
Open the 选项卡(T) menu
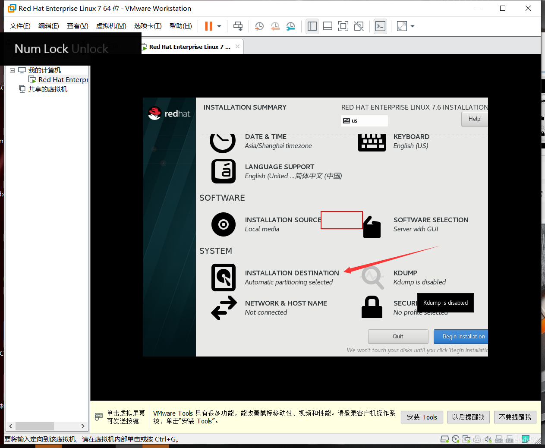tap(148, 26)
